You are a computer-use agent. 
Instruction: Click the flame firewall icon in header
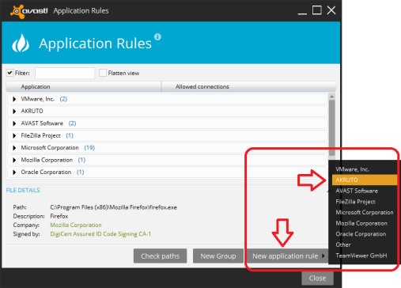[21, 44]
